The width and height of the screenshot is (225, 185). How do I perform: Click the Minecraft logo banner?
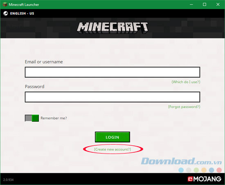112,27
